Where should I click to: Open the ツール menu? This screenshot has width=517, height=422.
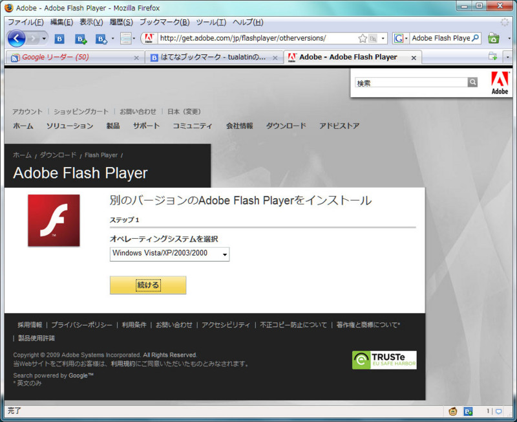[x=211, y=23]
